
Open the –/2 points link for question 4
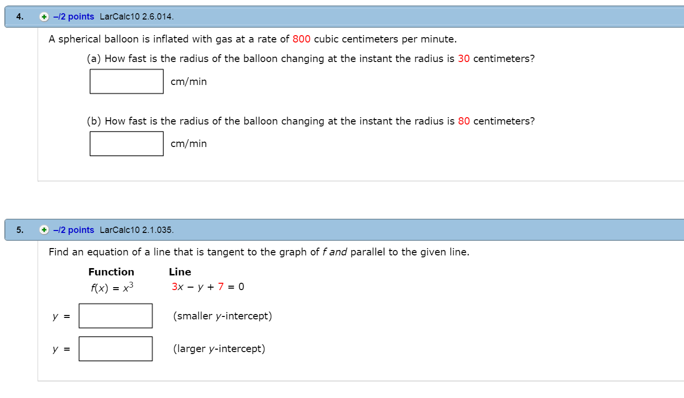tap(74, 17)
